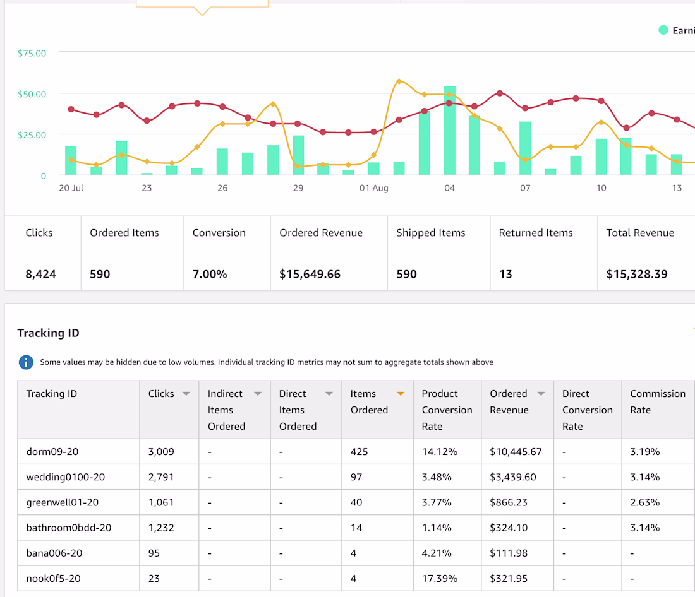Select the Ordered Items summary tab
This screenshot has height=597, width=695.
pyautogui.click(x=132, y=253)
